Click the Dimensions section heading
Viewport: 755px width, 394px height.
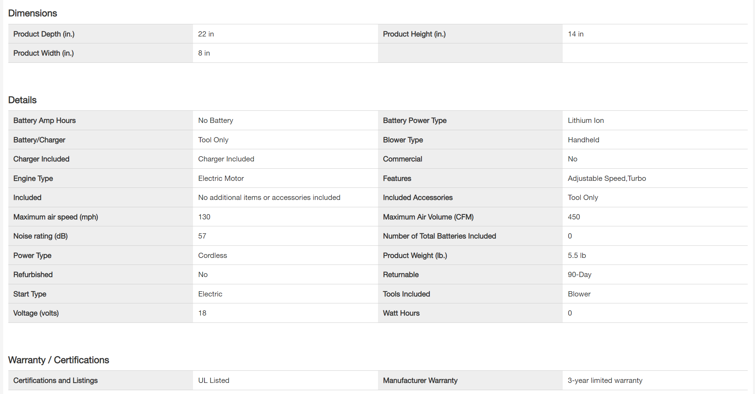tap(33, 13)
